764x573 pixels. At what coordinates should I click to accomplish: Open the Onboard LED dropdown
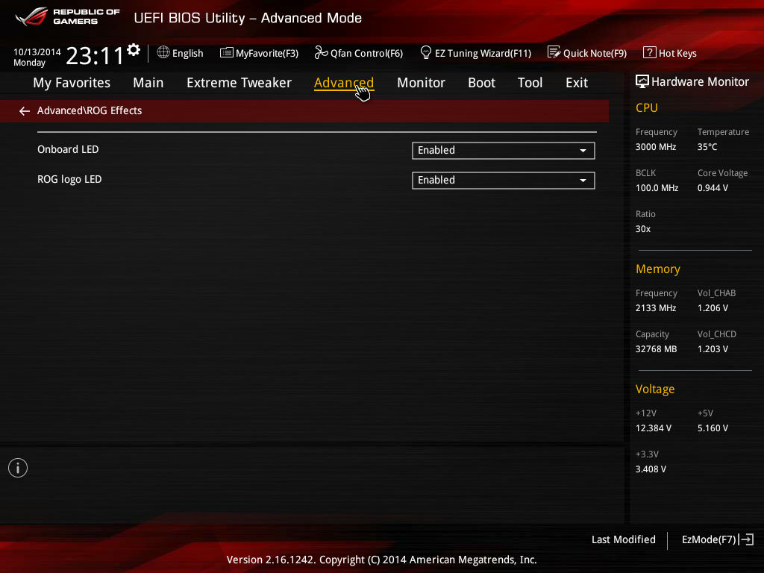point(504,151)
